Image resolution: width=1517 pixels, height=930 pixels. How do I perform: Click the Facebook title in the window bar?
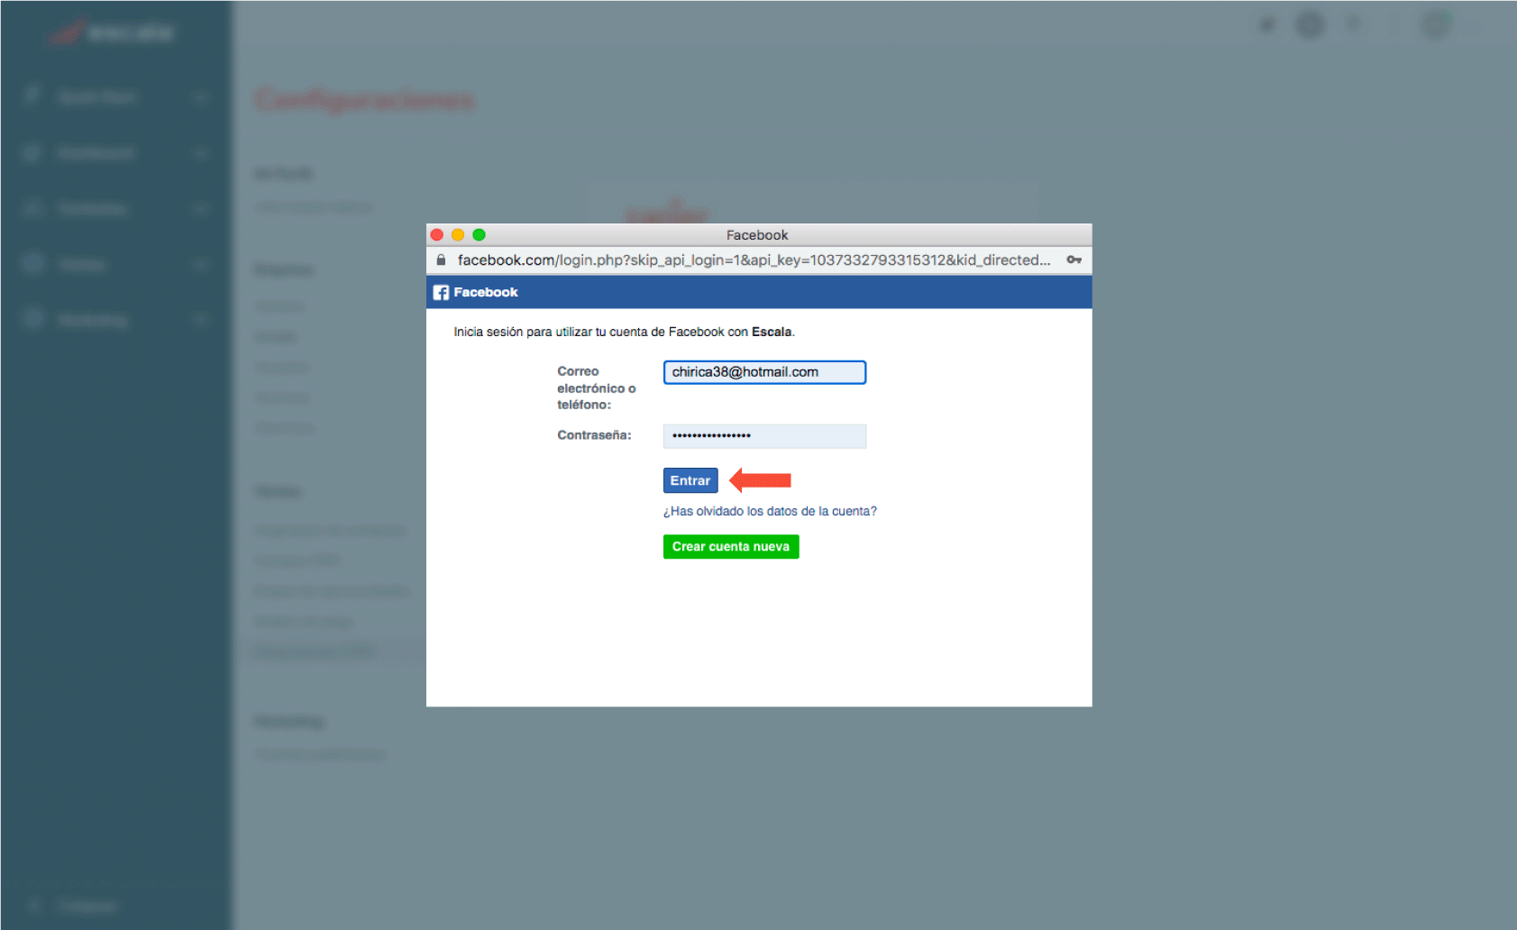[757, 234]
